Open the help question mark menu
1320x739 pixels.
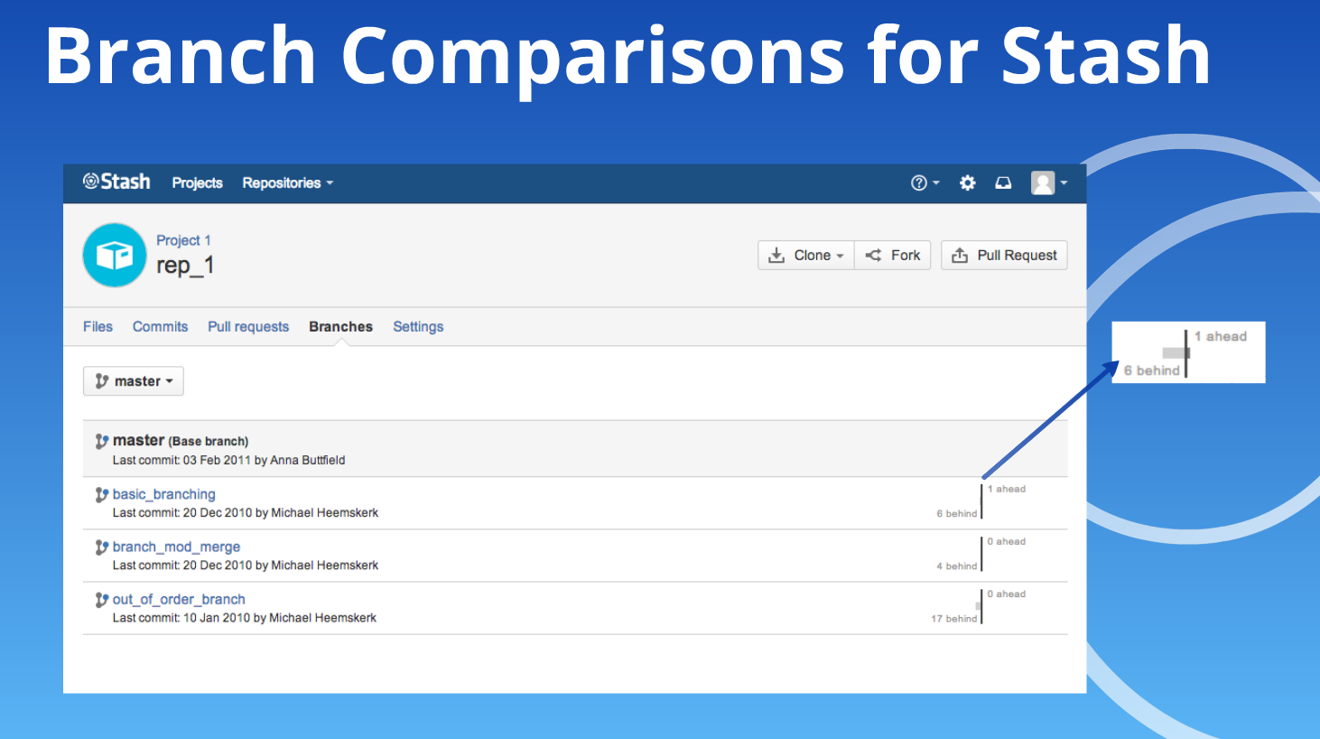(x=925, y=182)
